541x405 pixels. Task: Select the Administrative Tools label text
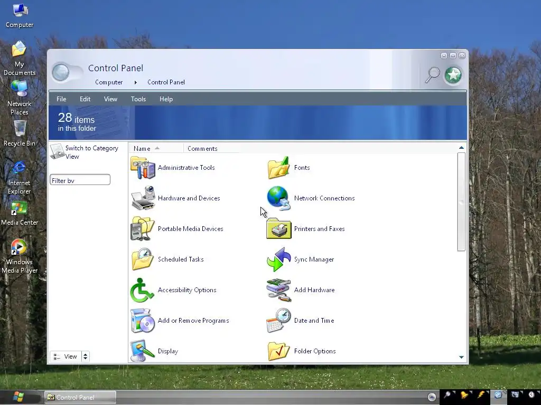(186, 168)
